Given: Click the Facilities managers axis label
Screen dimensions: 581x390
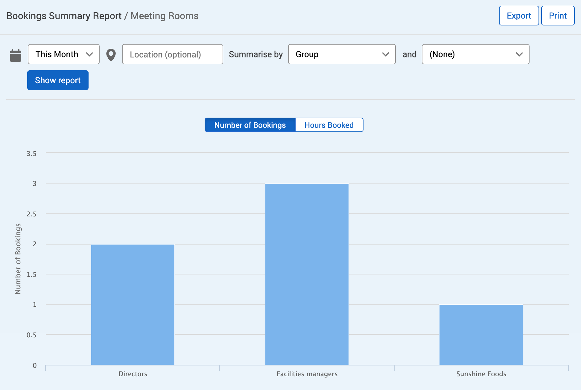Looking at the screenshot, I should pos(307,374).
